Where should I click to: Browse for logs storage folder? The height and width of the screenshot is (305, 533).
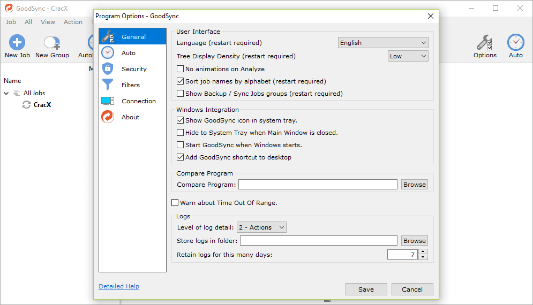415,240
